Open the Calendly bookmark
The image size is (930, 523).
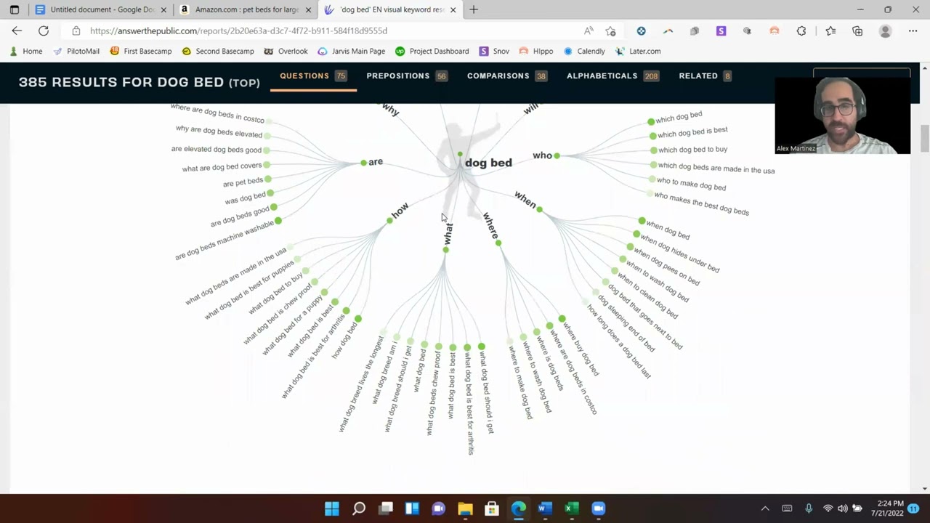click(x=583, y=51)
